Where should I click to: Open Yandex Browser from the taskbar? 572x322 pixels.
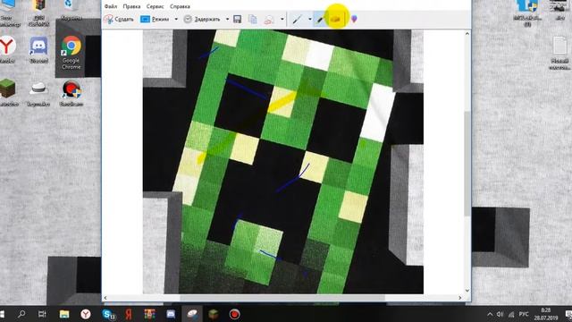coord(86,314)
